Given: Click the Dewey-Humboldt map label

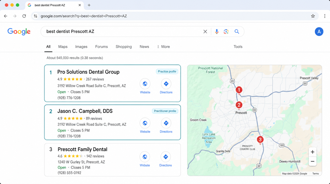Looking at the screenshot, I should (290, 161).
